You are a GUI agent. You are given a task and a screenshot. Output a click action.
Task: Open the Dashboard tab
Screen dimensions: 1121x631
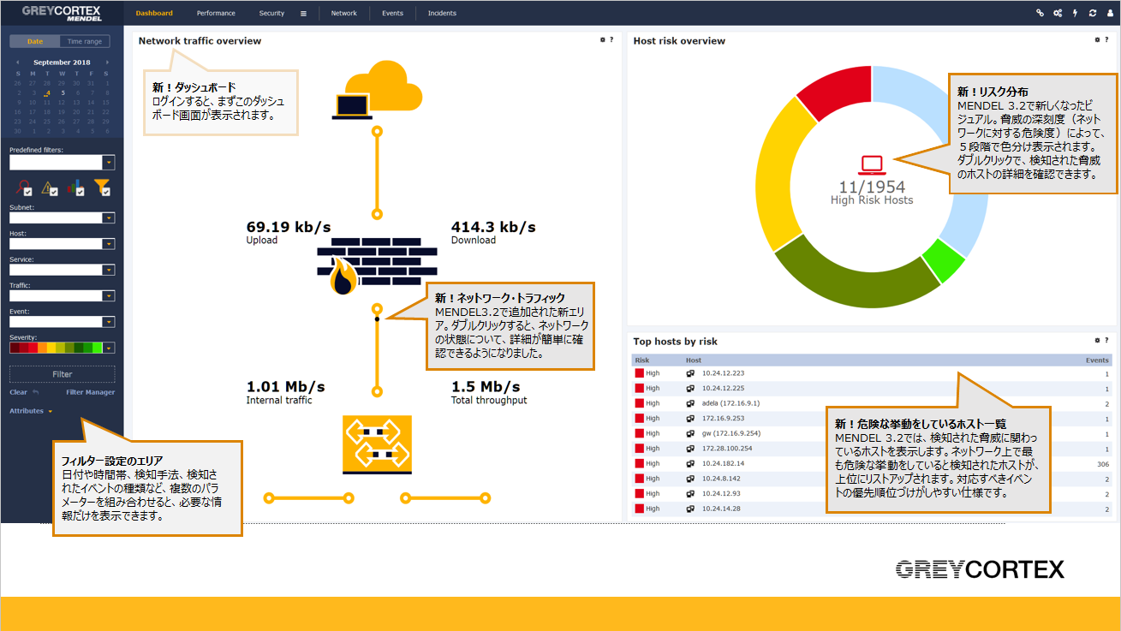(154, 13)
